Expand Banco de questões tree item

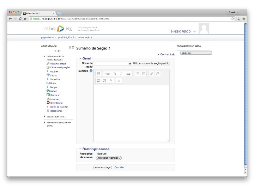[48, 107]
